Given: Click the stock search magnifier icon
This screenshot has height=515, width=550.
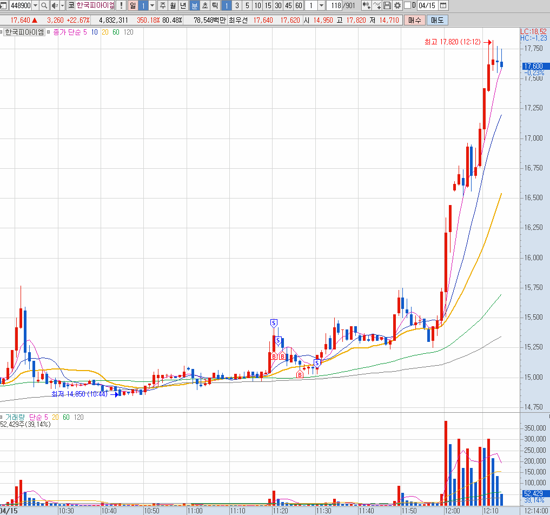Looking at the screenshot, I should click(x=44, y=6).
